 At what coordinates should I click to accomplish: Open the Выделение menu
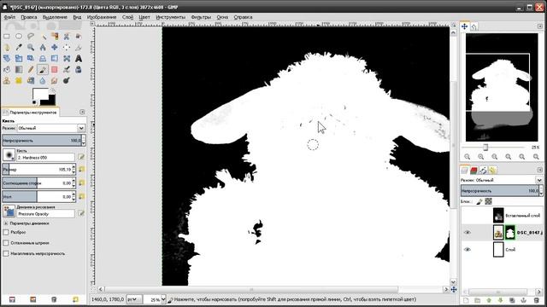tap(55, 17)
